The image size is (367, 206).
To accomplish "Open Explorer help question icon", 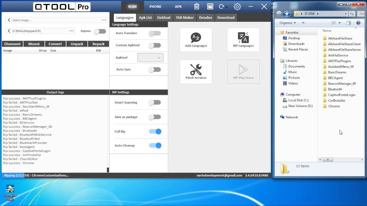I will click(x=358, y=23).
